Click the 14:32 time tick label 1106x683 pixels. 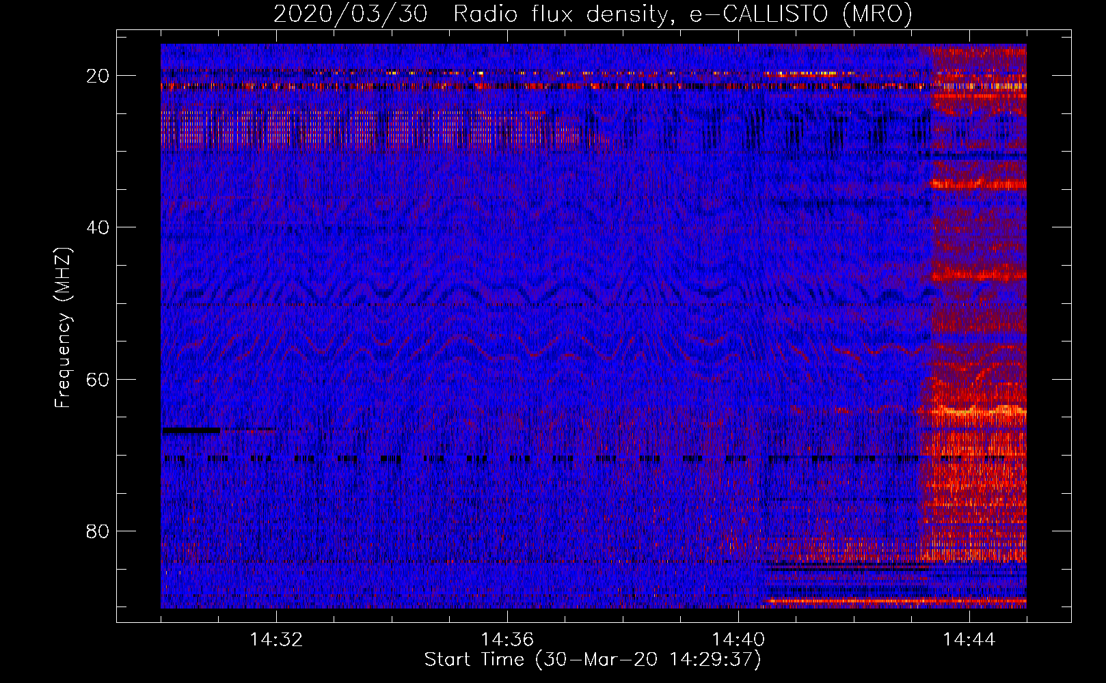click(x=276, y=640)
